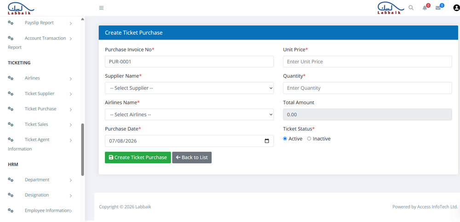460x222 pixels.
Task: Click the sidebar scroll up arrow
Action: (x=83, y=19)
